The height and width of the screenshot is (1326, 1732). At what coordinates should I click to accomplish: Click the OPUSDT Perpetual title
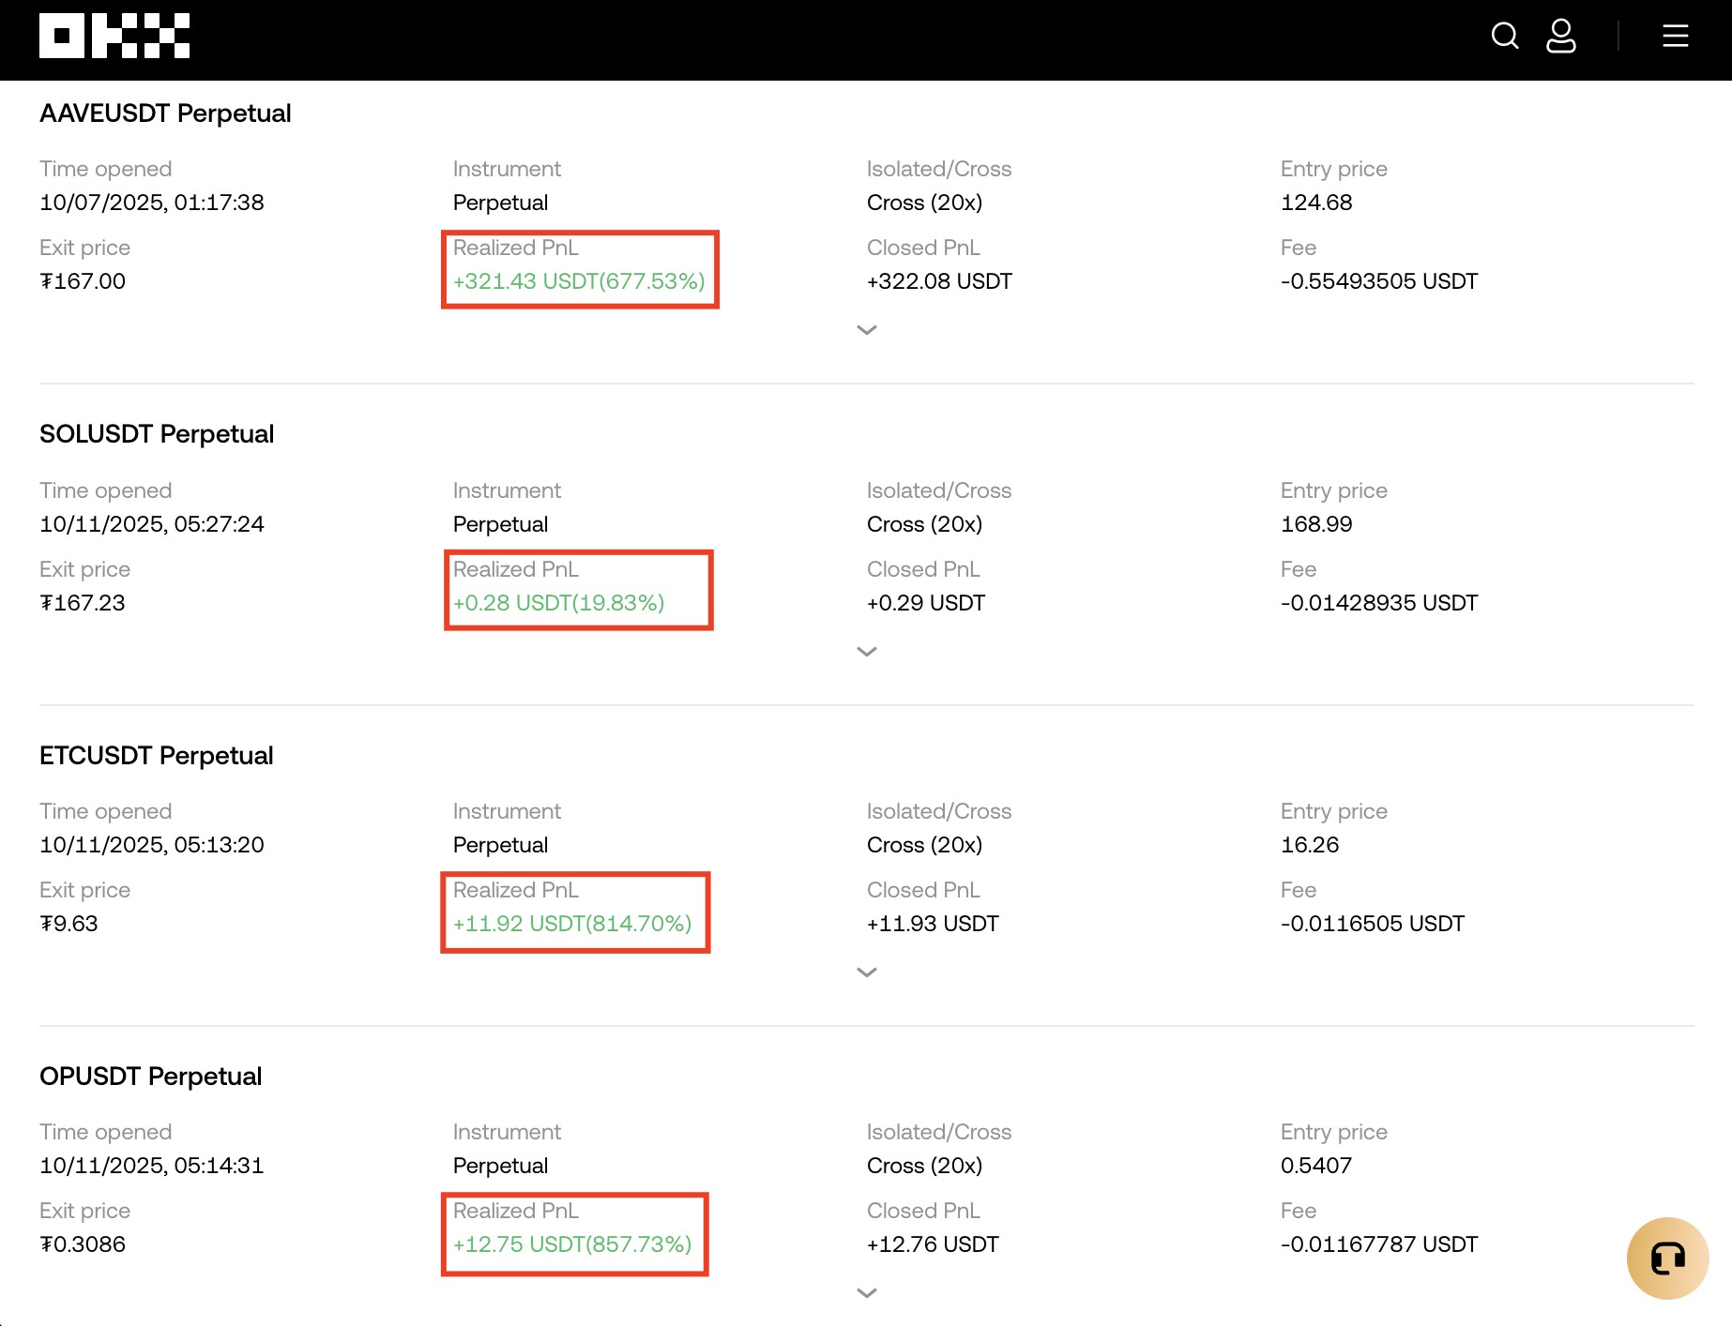click(150, 1077)
